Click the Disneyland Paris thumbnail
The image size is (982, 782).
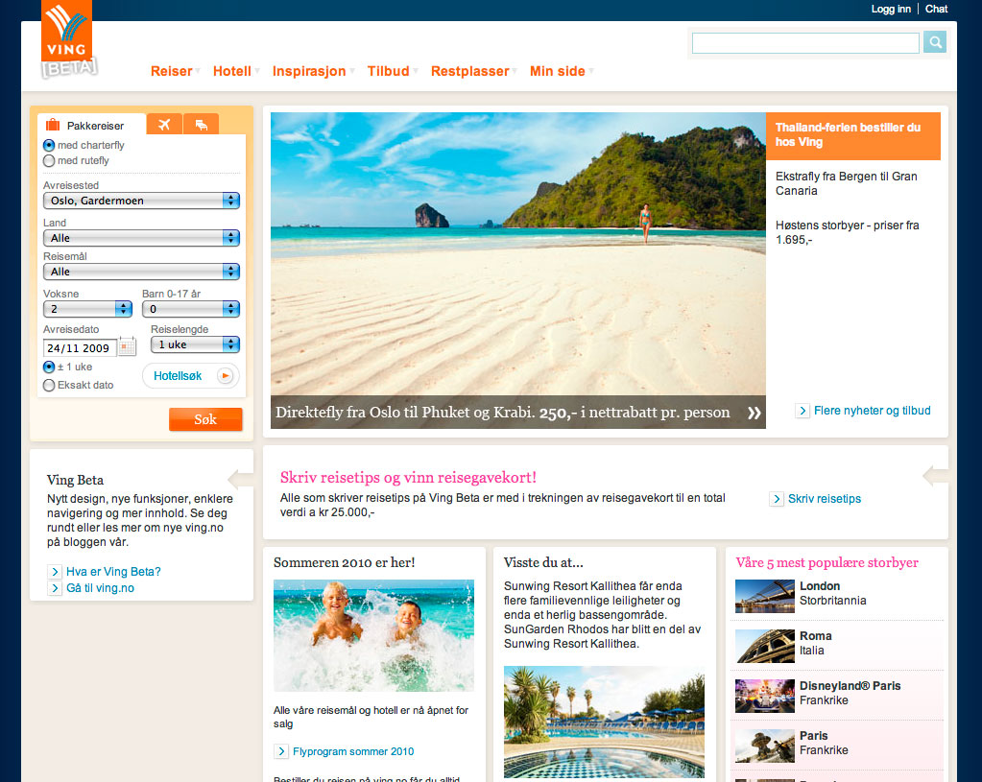765,697
